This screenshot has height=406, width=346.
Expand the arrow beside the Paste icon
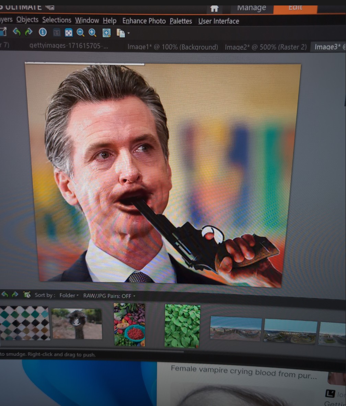pyautogui.click(x=128, y=33)
